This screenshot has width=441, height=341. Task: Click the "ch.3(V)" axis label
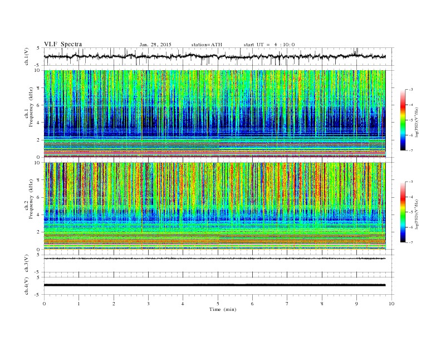click(26, 264)
